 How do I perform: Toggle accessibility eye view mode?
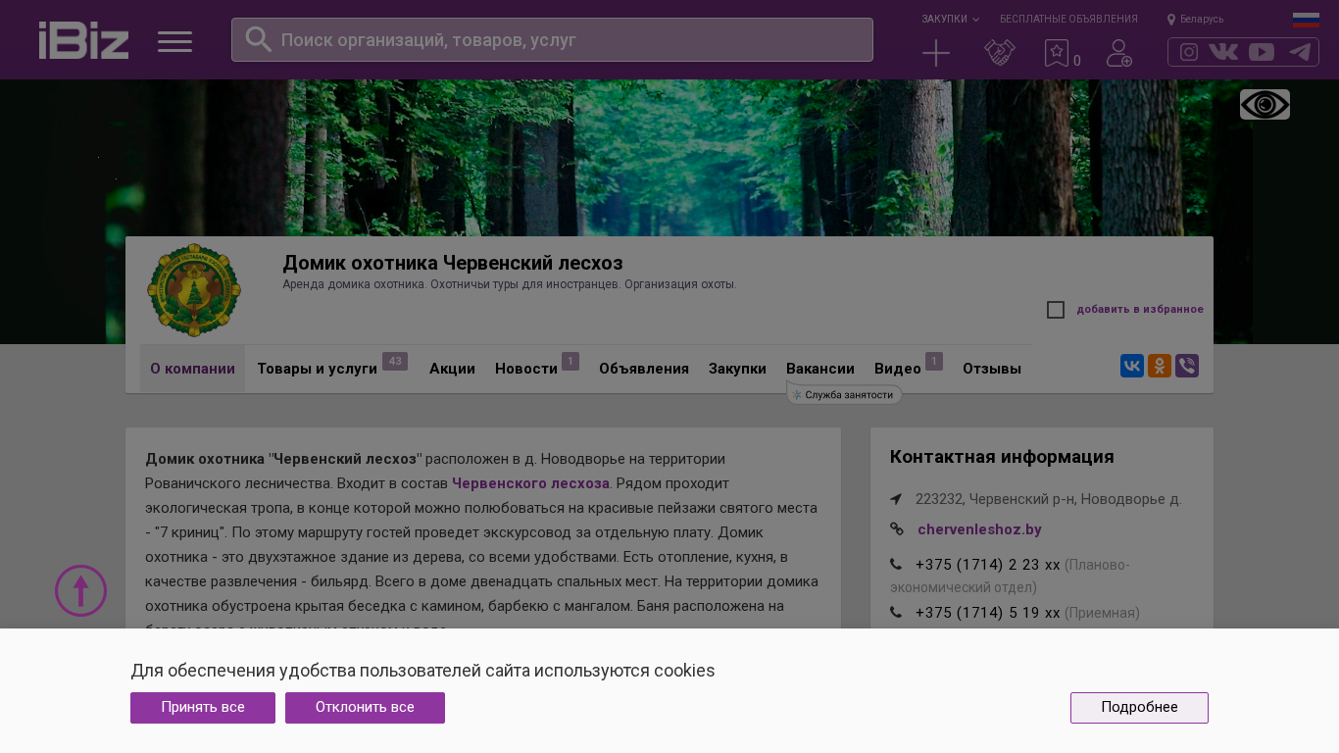pyautogui.click(x=1265, y=104)
